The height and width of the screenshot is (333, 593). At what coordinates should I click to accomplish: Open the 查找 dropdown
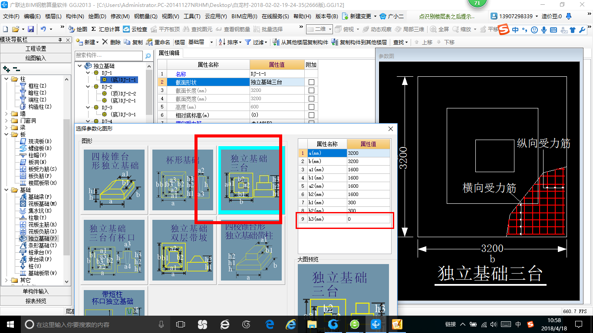(400, 42)
